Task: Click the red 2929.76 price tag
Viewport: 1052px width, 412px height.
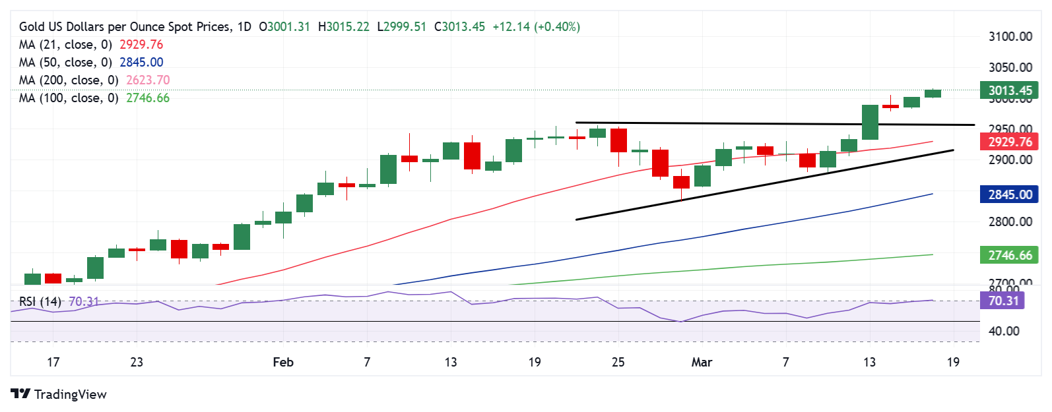Action: point(1009,142)
